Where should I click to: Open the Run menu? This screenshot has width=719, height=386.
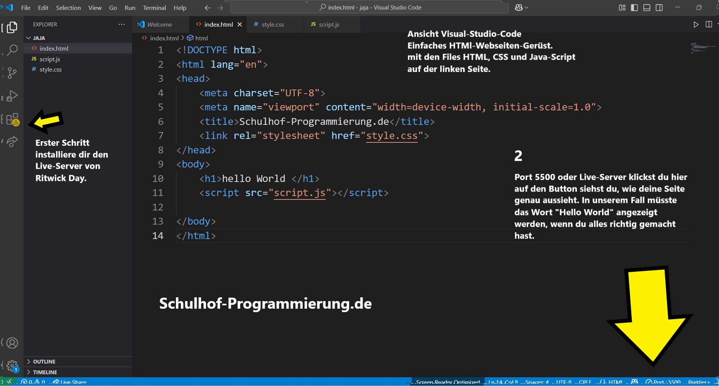point(130,8)
